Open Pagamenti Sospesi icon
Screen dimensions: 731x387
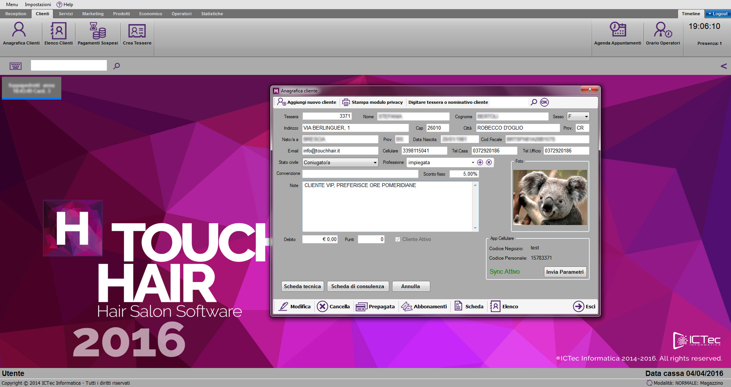(98, 33)
